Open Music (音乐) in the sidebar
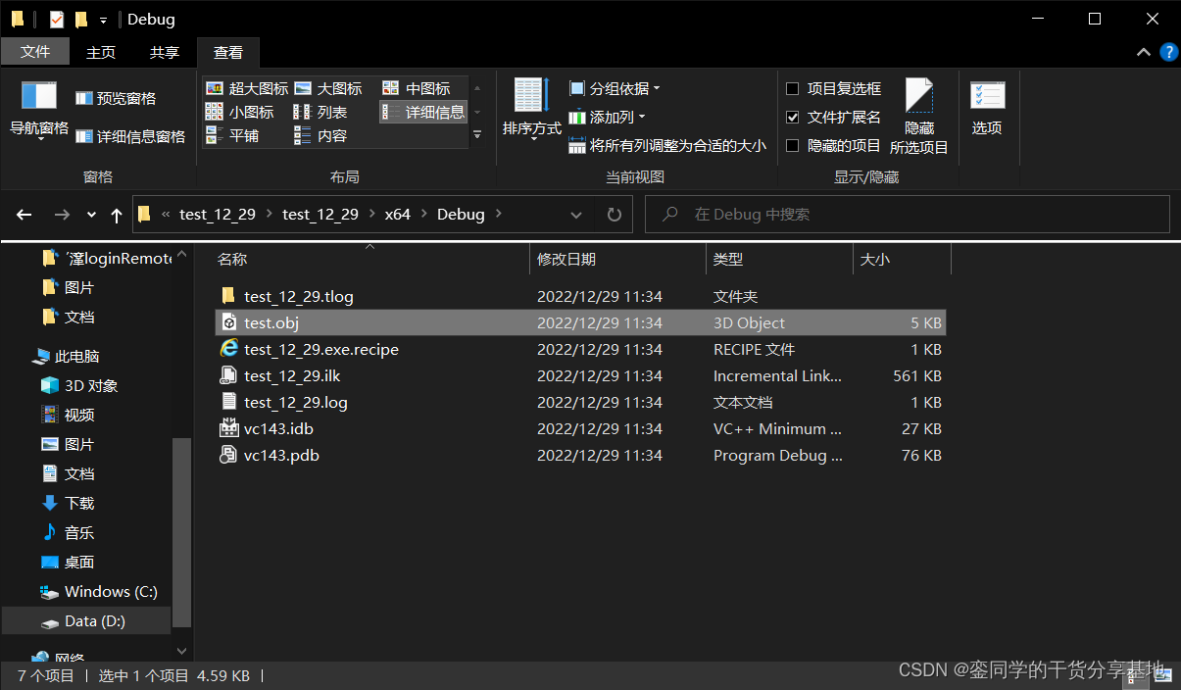 (x=67, y=532)
